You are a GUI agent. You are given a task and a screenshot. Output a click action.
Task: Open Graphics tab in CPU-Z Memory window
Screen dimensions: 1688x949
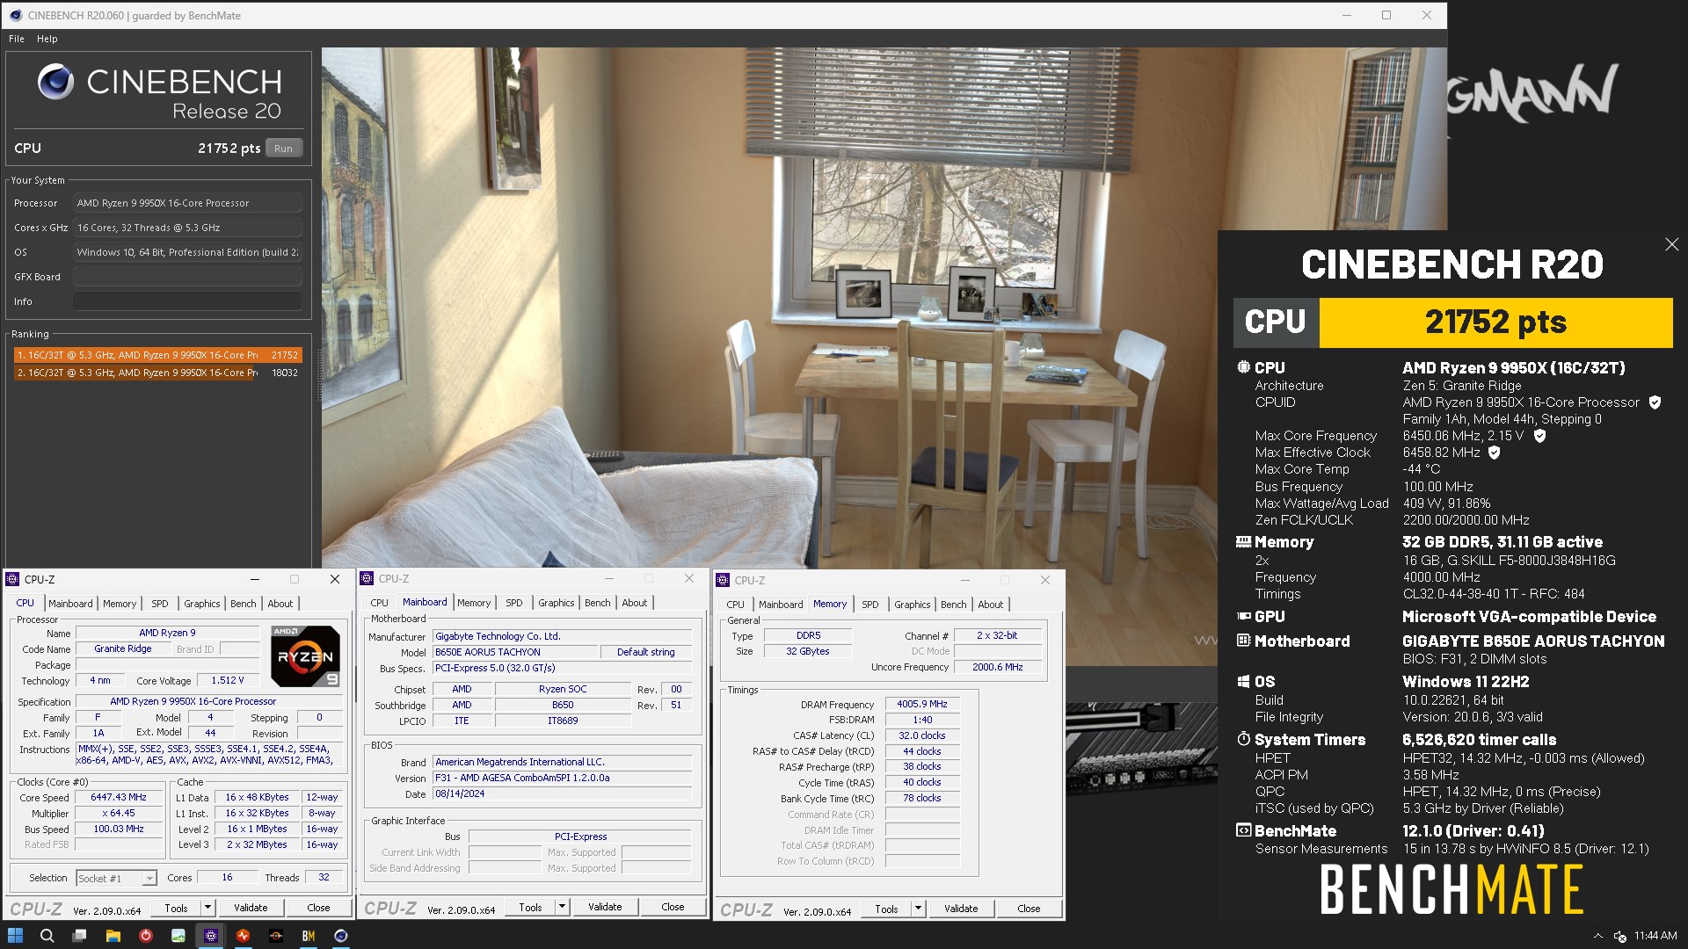[x=912, y=605]
